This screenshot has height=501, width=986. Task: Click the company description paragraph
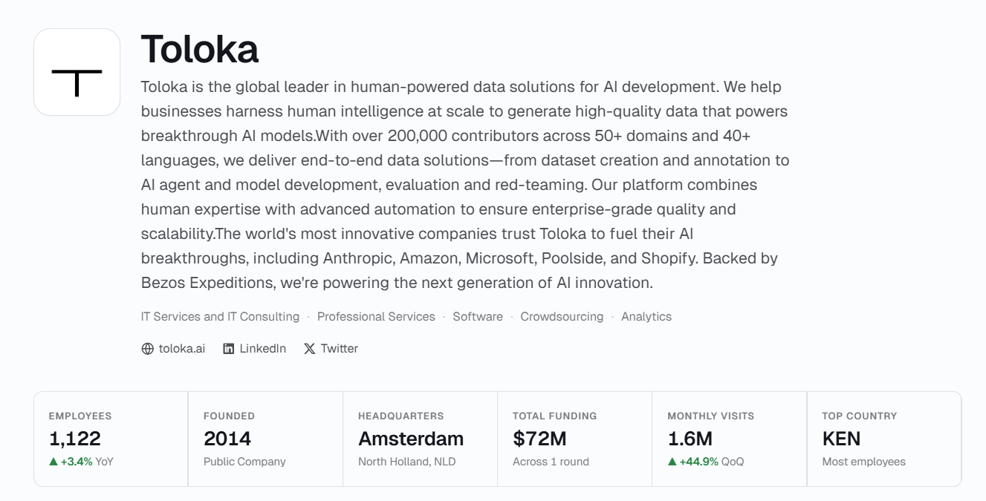click(x=465, y=185)
